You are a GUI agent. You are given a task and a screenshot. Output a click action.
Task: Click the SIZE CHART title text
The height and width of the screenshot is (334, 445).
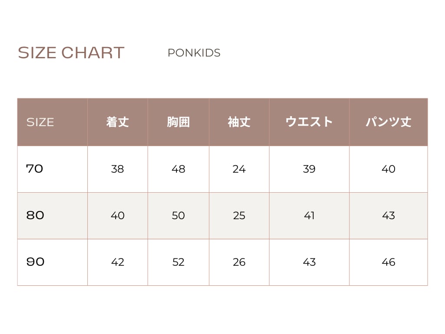pos(71,53)
